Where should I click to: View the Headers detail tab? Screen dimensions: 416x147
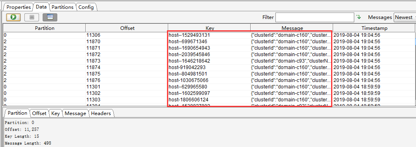point(101,113)
